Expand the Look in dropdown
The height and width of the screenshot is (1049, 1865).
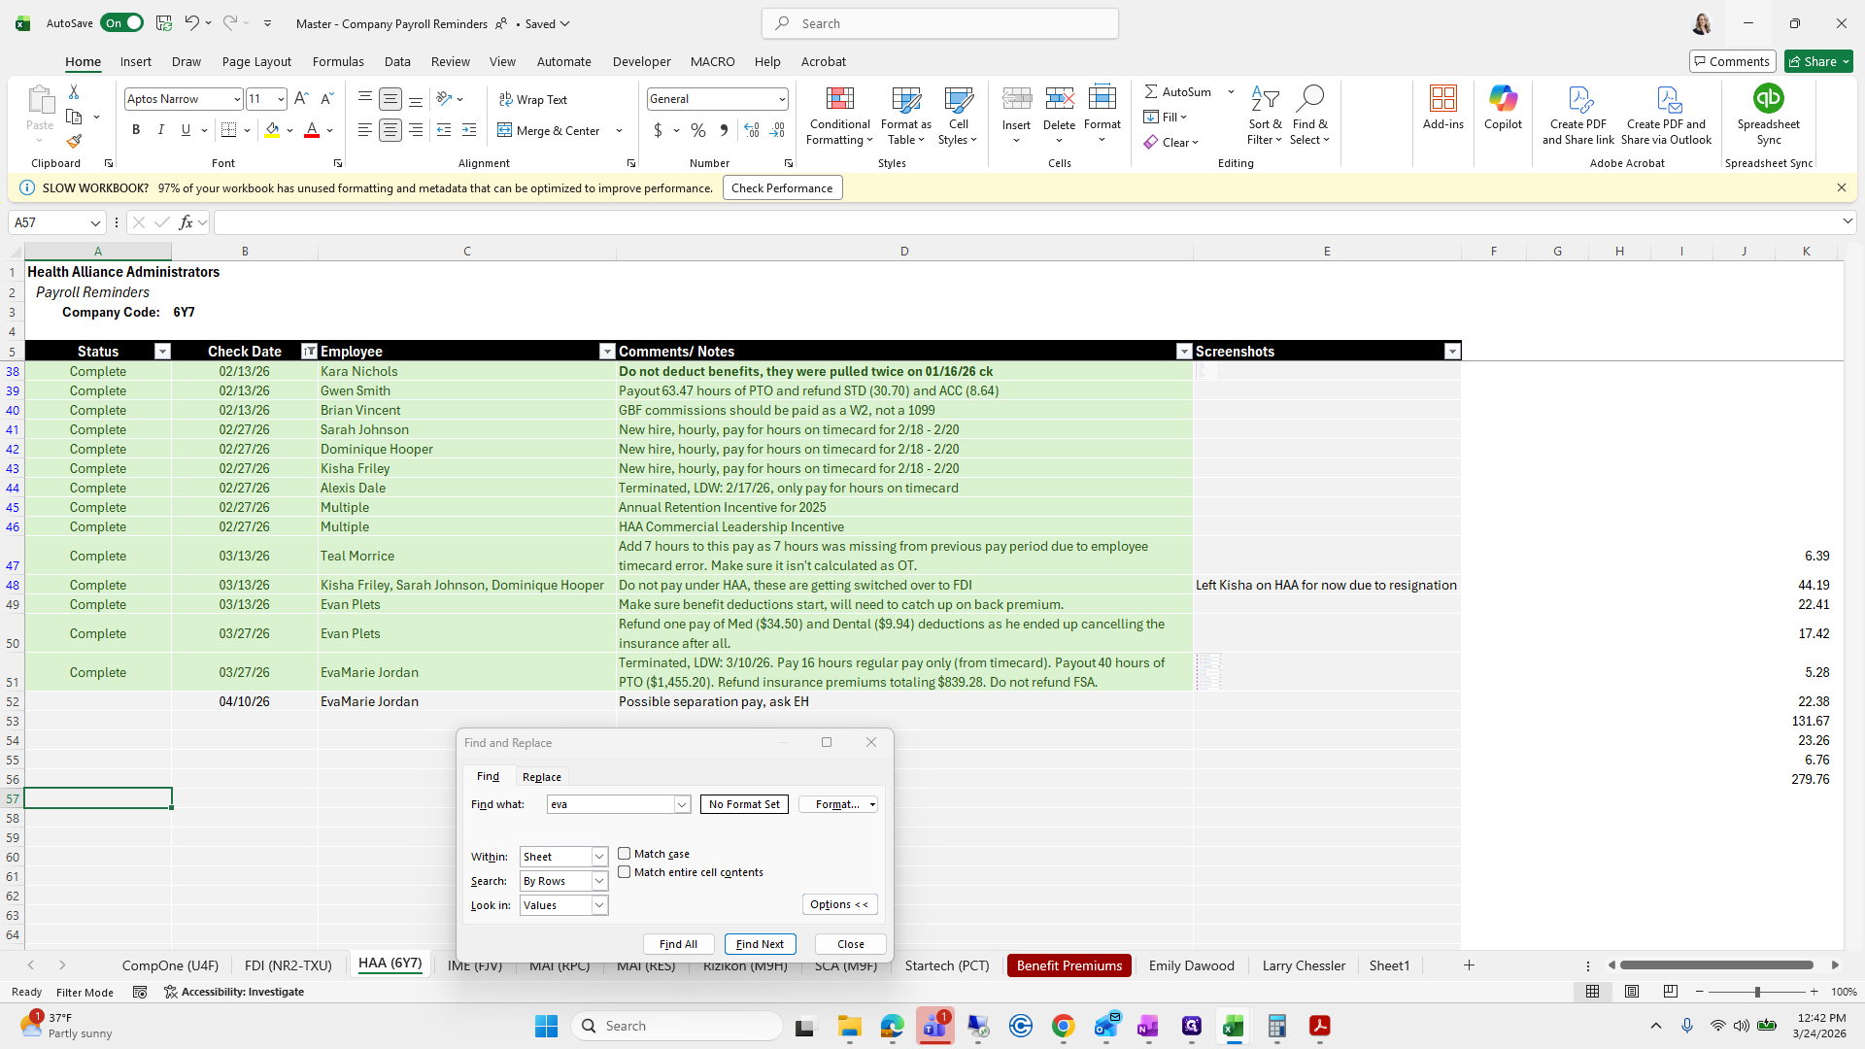click(599, 905)
